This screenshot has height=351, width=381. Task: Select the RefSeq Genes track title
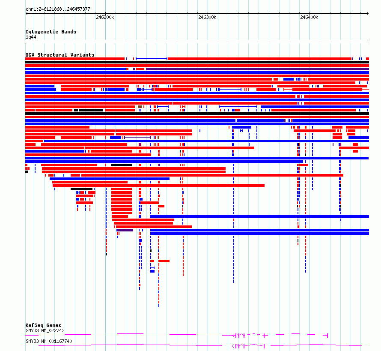tap(43, 325)
